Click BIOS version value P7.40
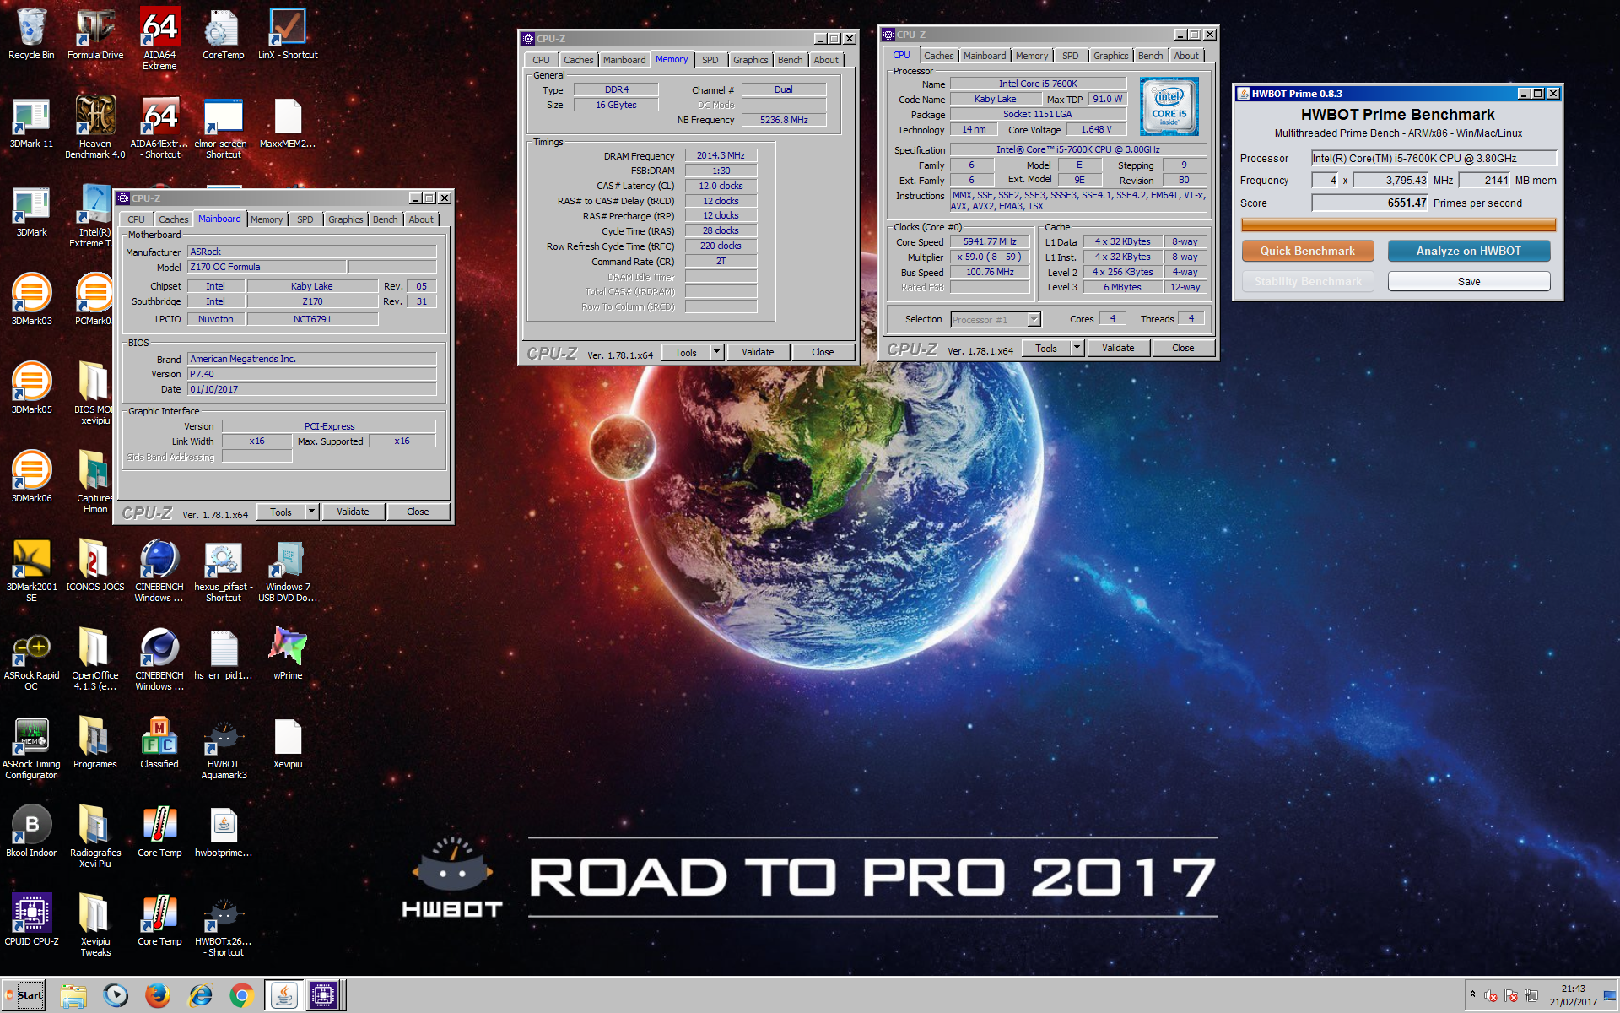 (311, 374)
